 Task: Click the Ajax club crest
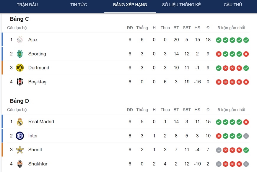20,40
